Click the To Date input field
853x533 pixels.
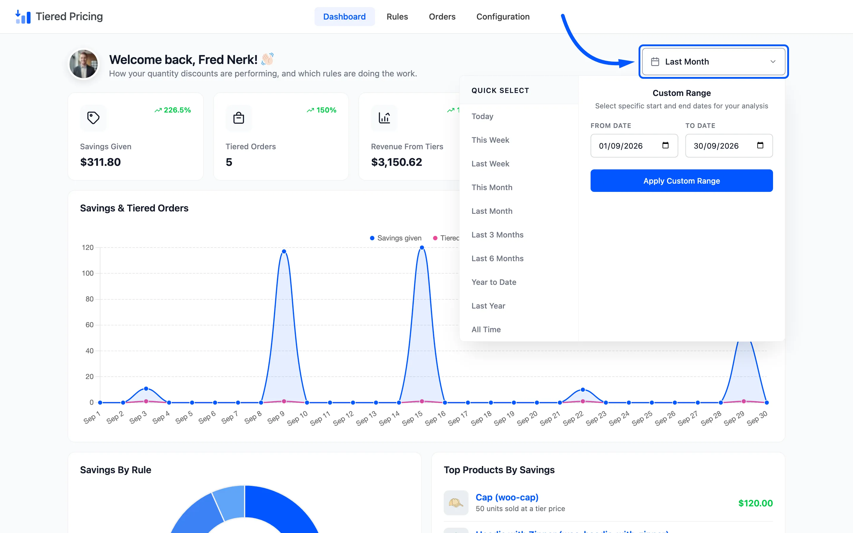729,146
